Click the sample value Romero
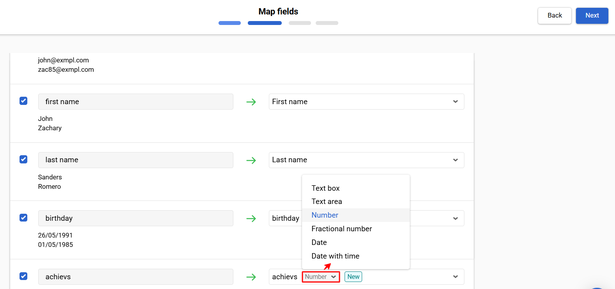 49,186
